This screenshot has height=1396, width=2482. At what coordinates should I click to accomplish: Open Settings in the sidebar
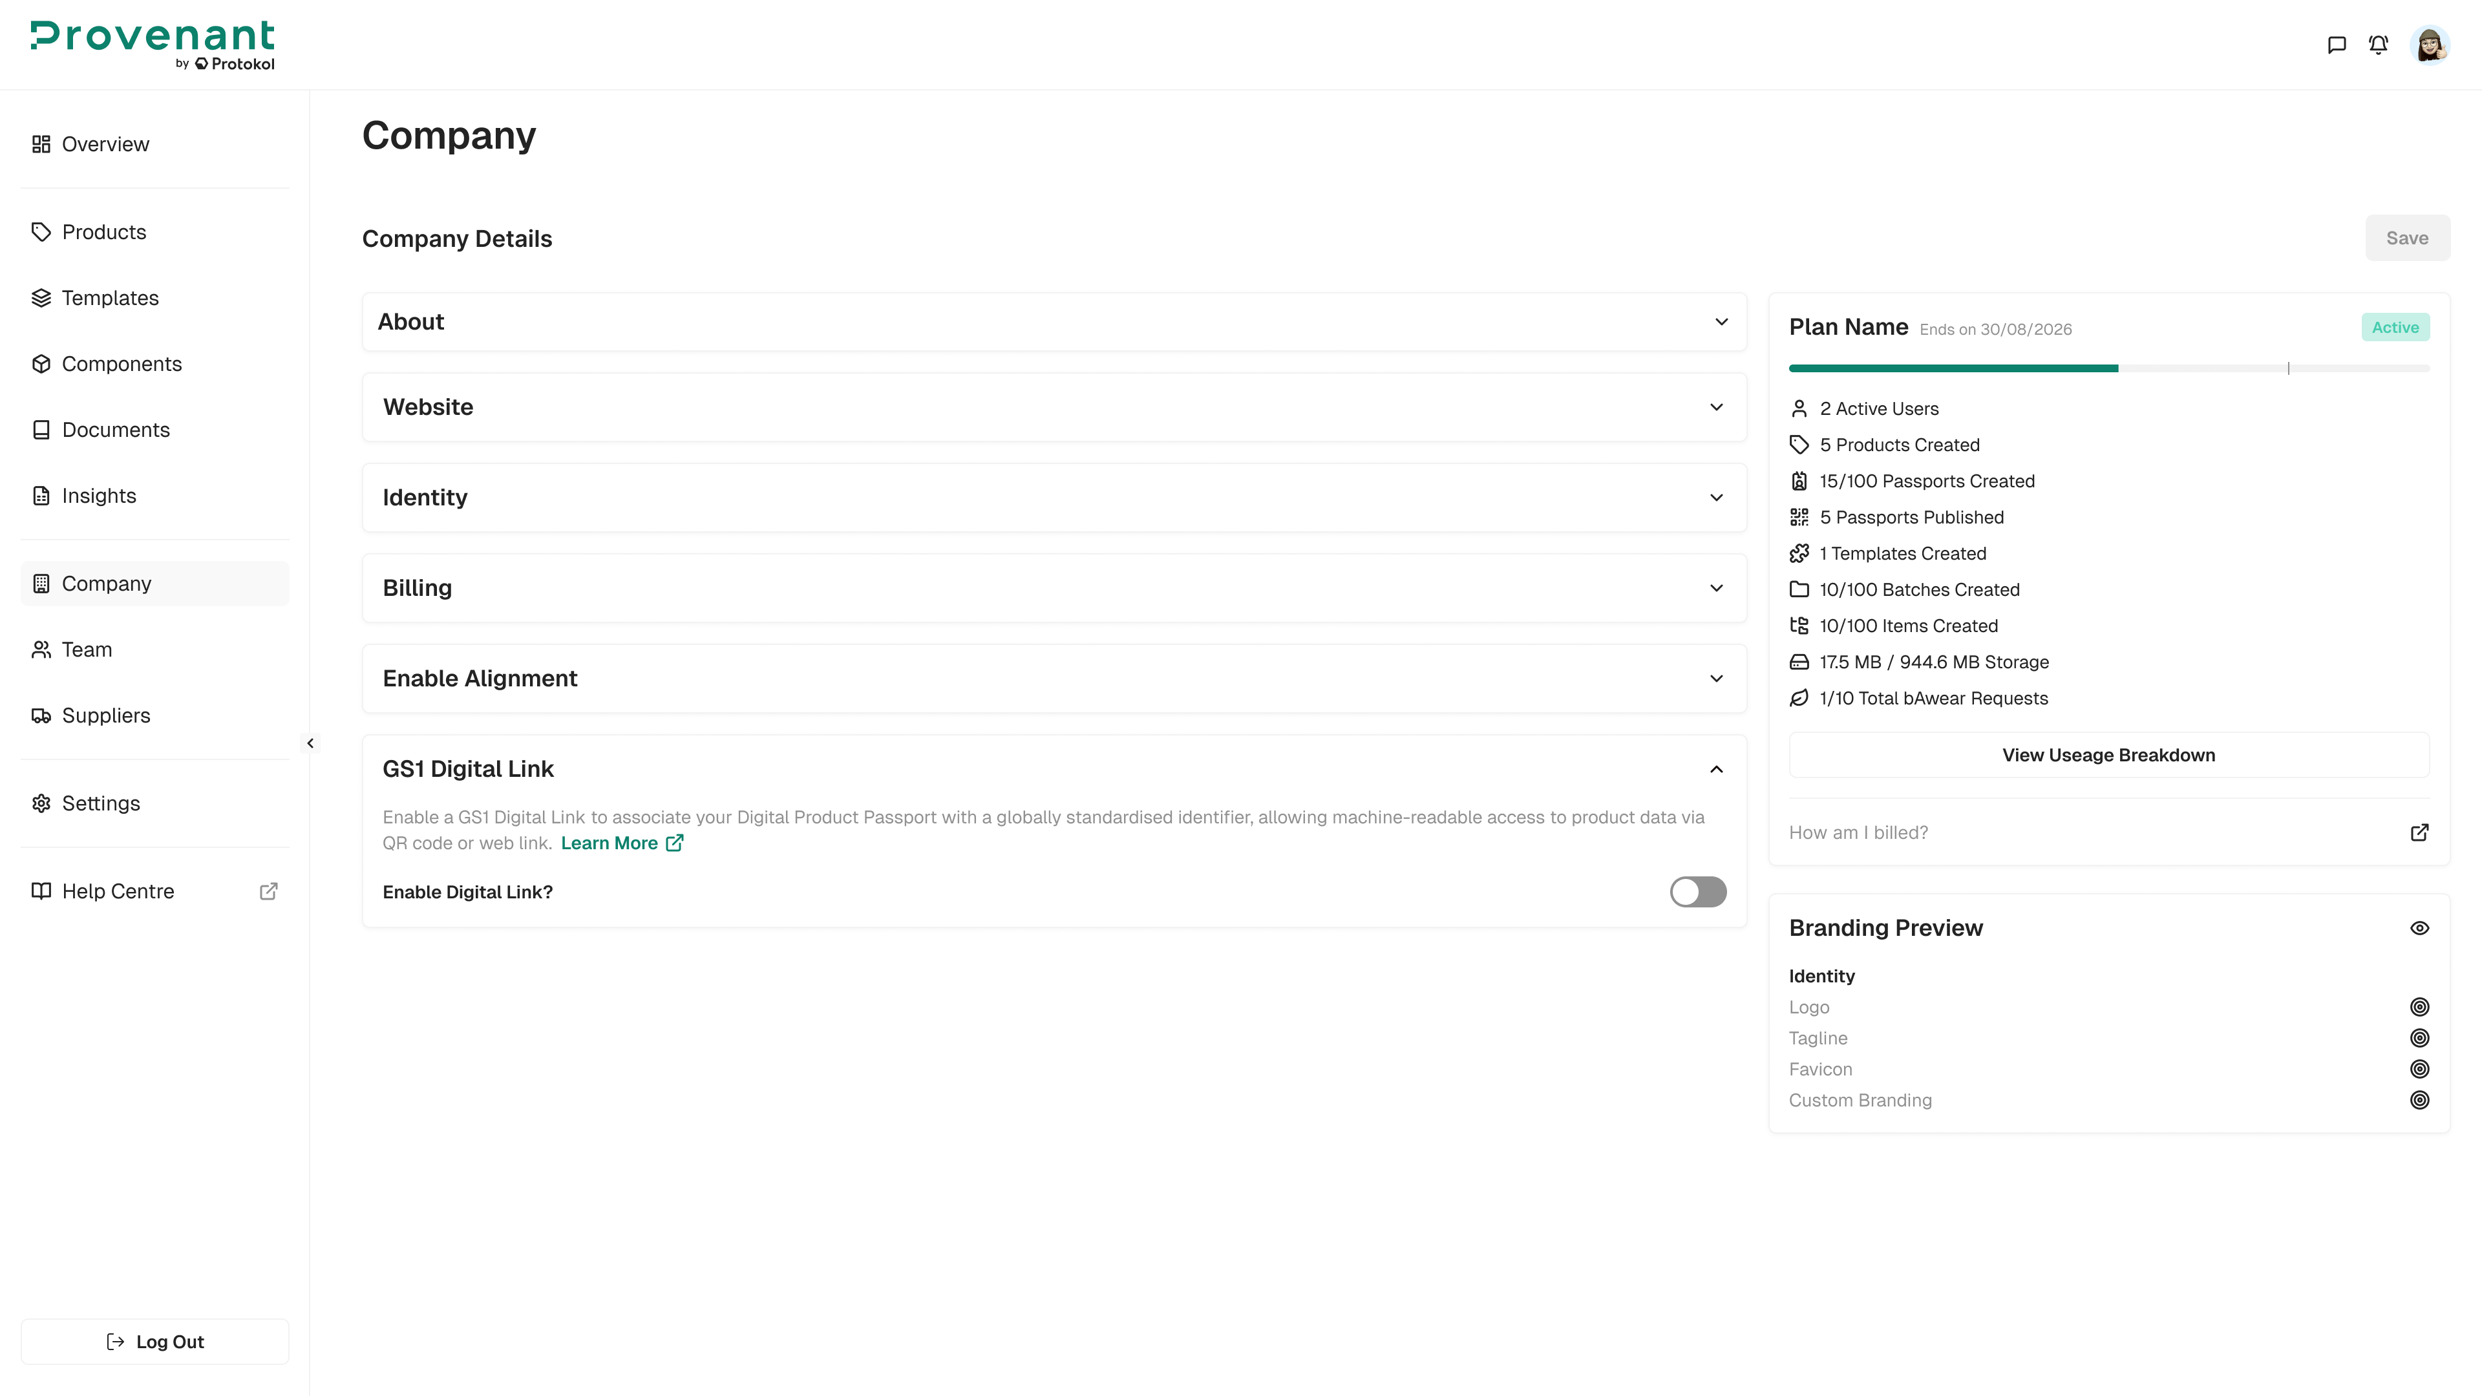(154, 803)
